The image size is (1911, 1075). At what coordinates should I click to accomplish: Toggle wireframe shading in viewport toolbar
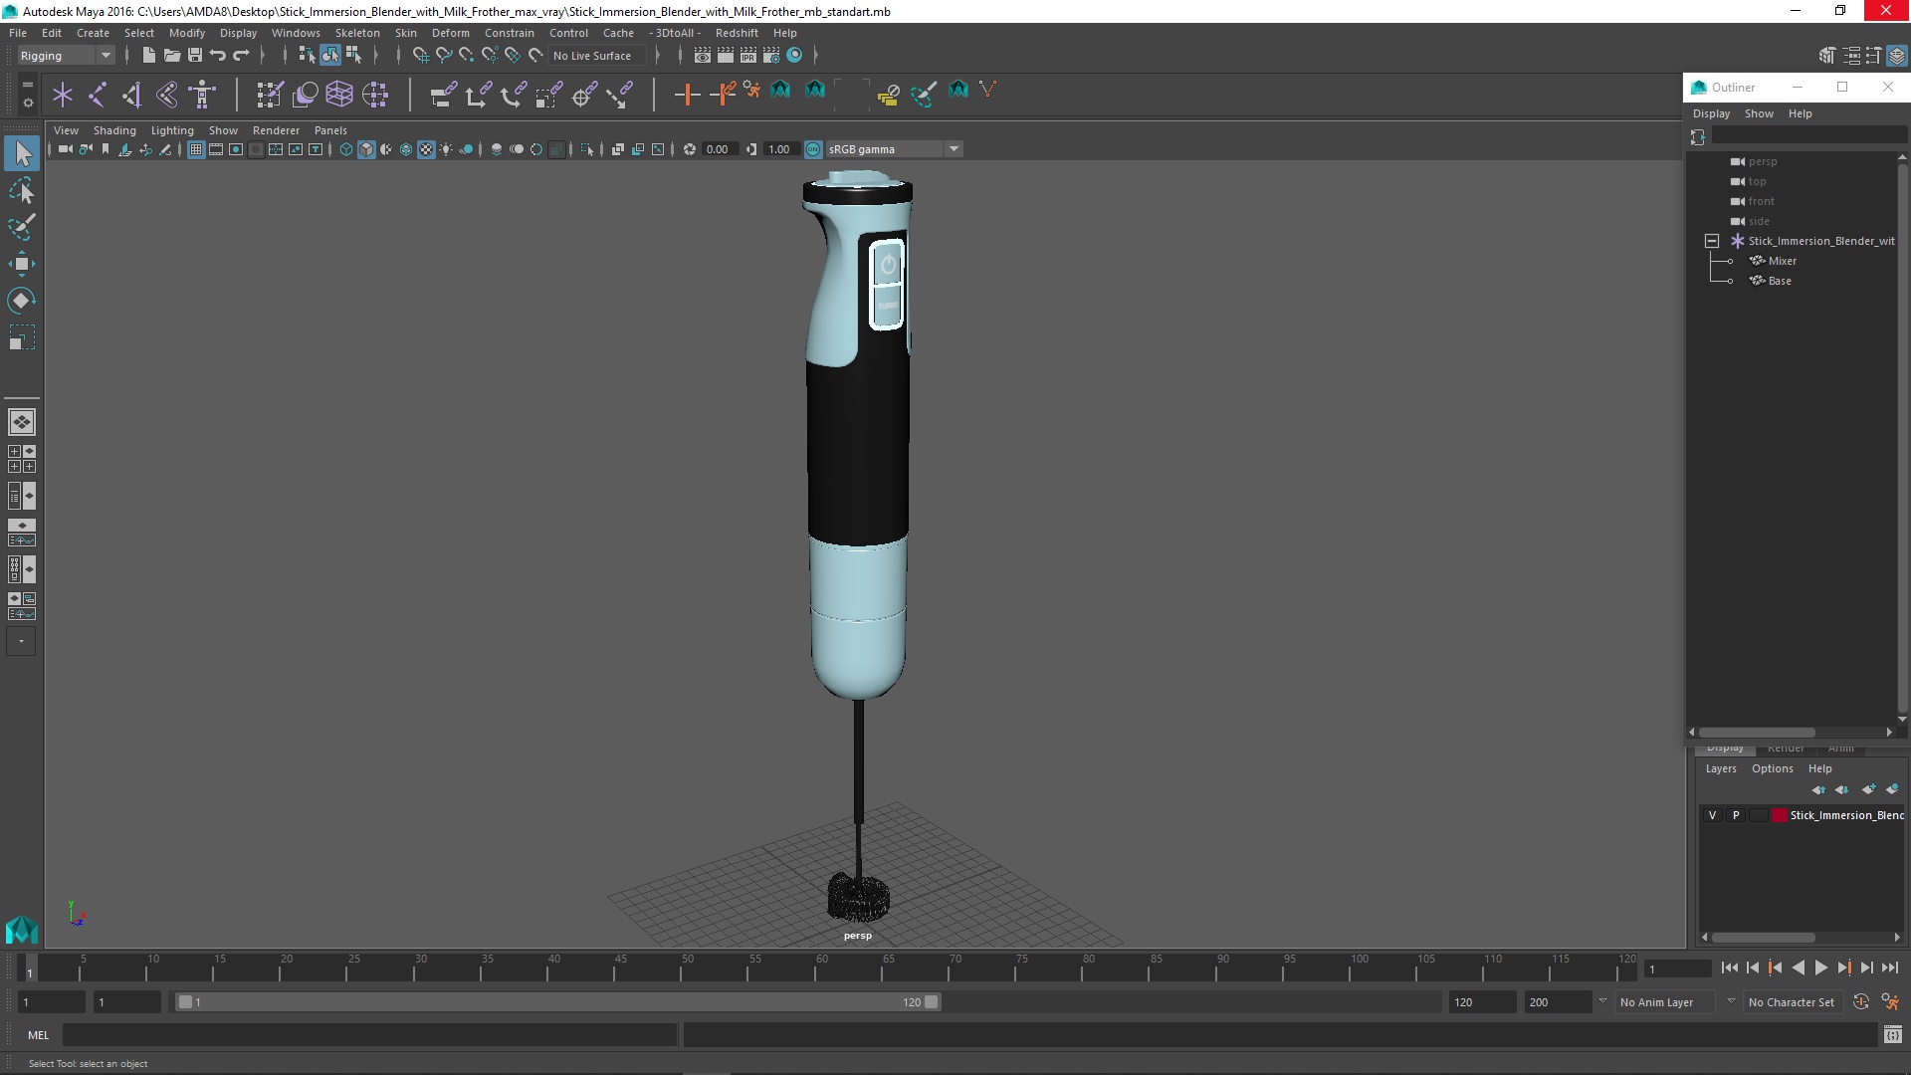(346, 149)
